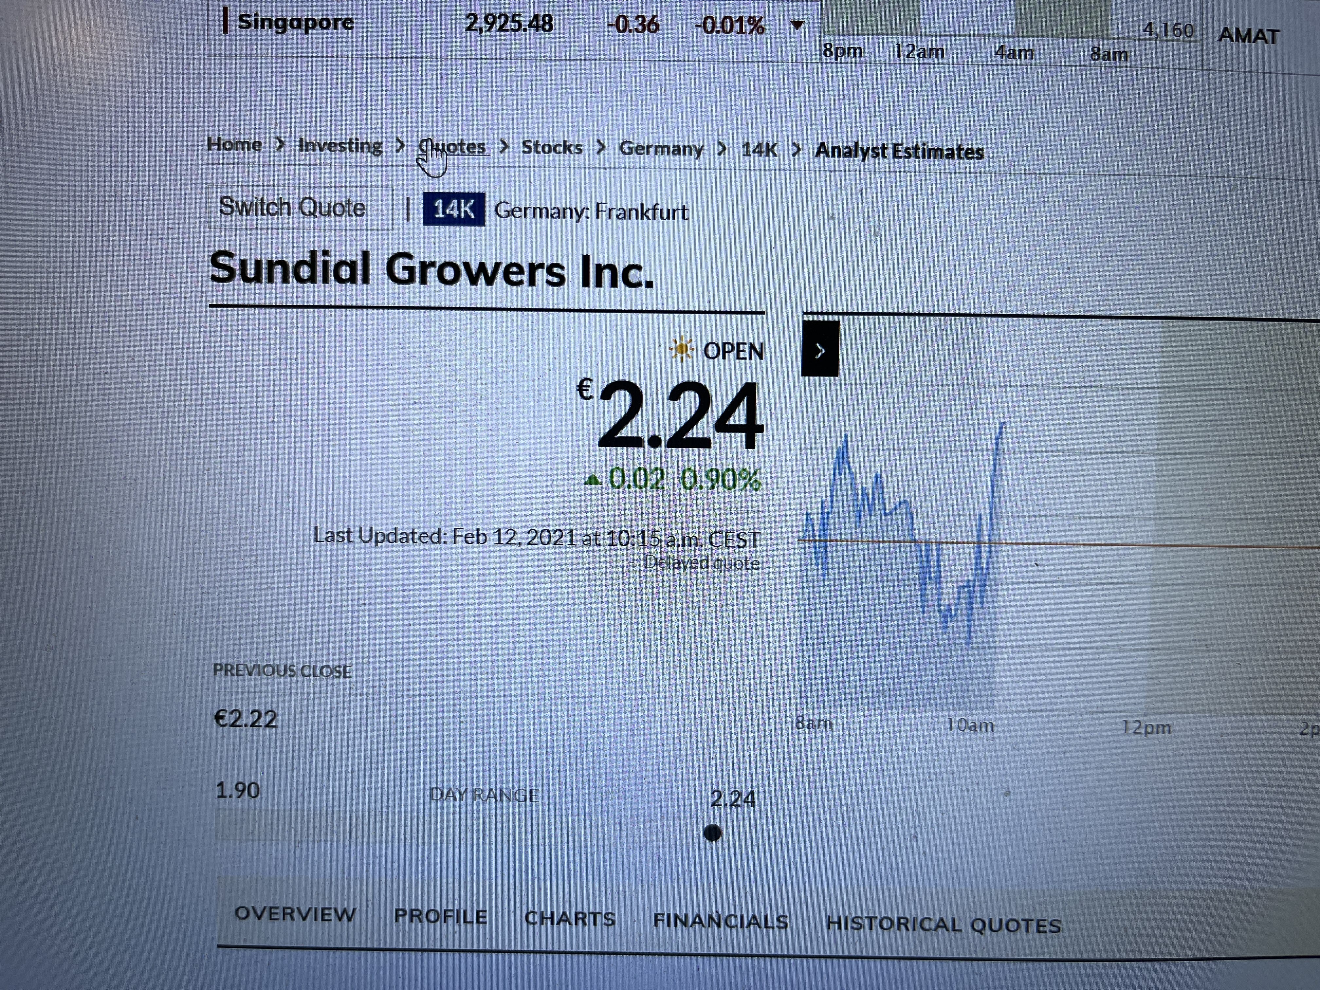Viewport: 1320px width, 990px height.
Task: Click the Germany: Frankfurt exchange text
Action: click(591, 211)
